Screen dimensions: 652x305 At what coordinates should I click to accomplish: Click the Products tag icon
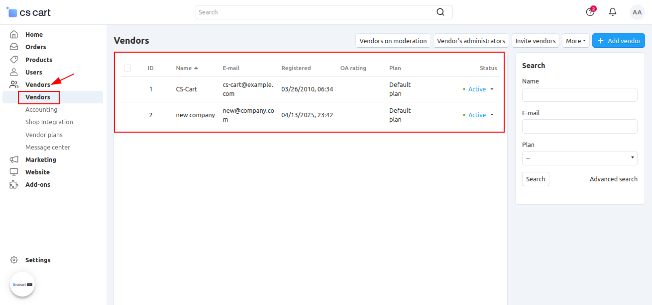[x=14, y=60]
